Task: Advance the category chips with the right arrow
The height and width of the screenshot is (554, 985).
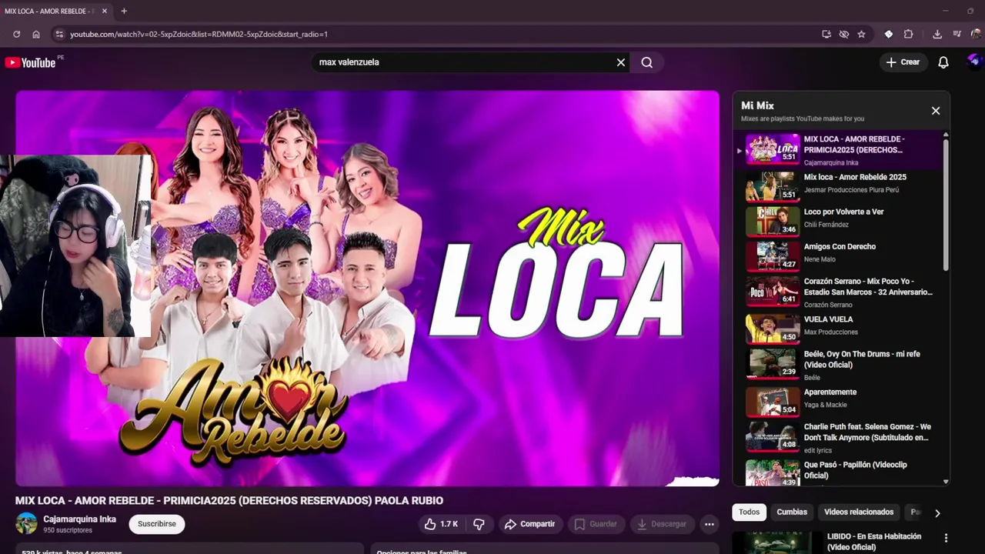Action: coord(937,512)
